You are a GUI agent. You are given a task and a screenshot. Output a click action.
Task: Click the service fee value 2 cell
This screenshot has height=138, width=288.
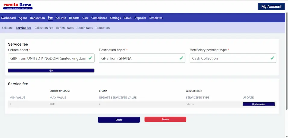point(100,104)
